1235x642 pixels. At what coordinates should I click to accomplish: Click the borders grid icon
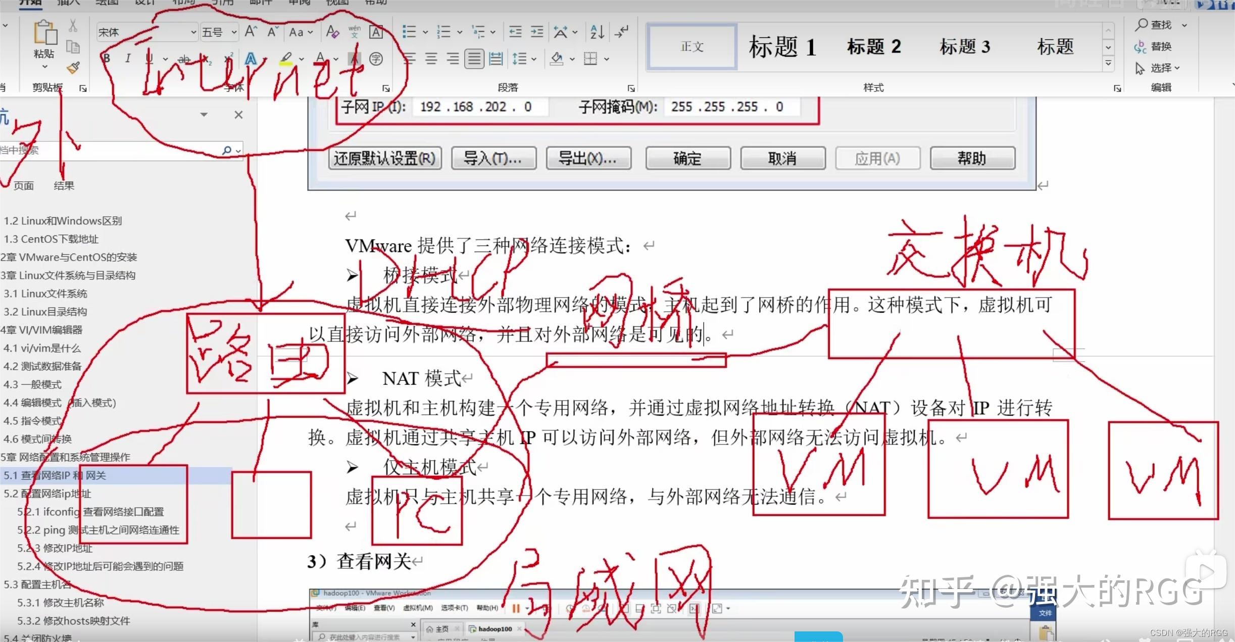pos(590,59)
